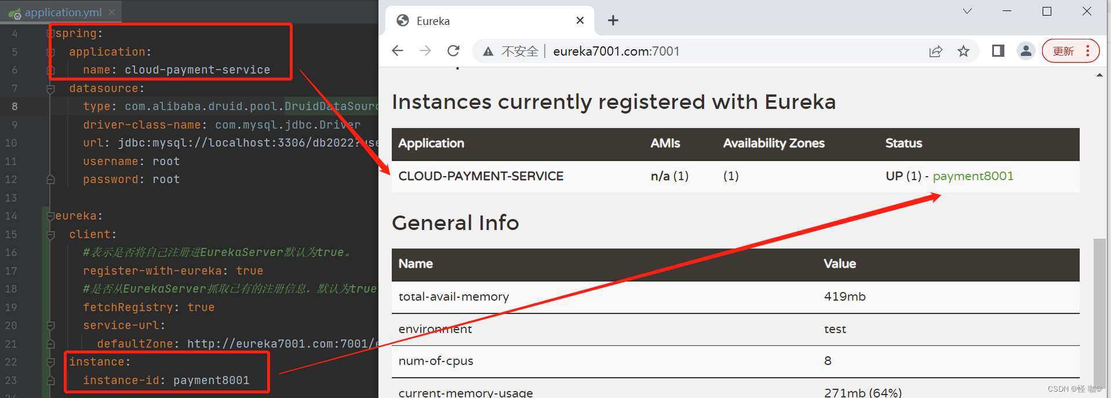This screenshot has height=398, width=1111.
Task: Click the password: root line
Action: pos(131,180)
